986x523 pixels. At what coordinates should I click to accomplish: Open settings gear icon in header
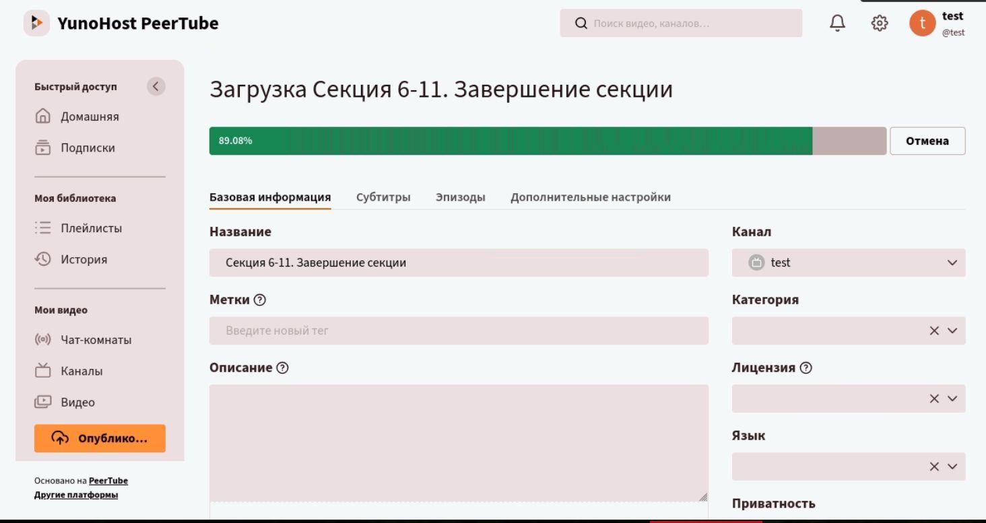click(880, 24)
